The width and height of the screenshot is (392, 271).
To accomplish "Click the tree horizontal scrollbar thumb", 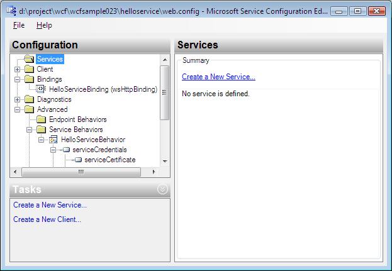I will (x=81, y=172).
